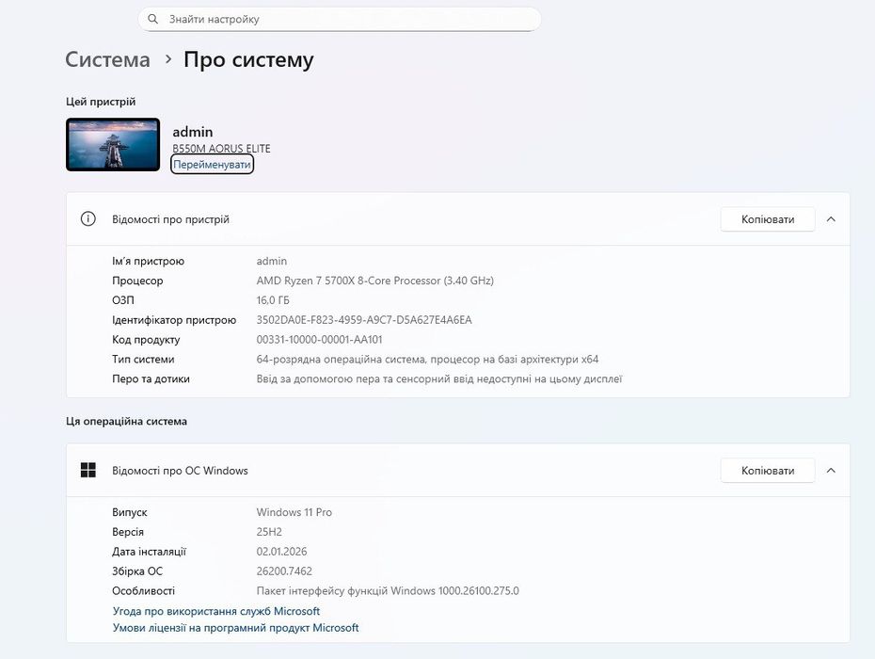Copy device info with Копіювати button
Viewport: 875px width, 659px height.
pyautogui.click(x=768, y=219)
